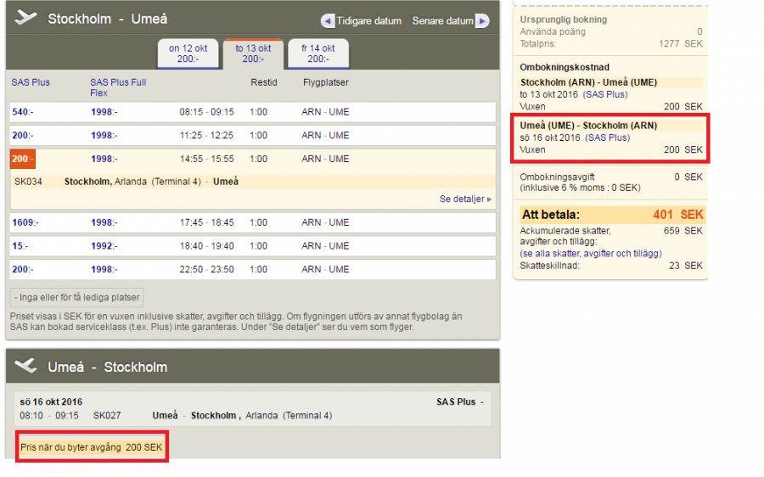Image resolution: width=764 pixels, height=477 pixels.
Task: Select the 540:- SAS Plus fare at 08:15
Action: pos(20,112)
